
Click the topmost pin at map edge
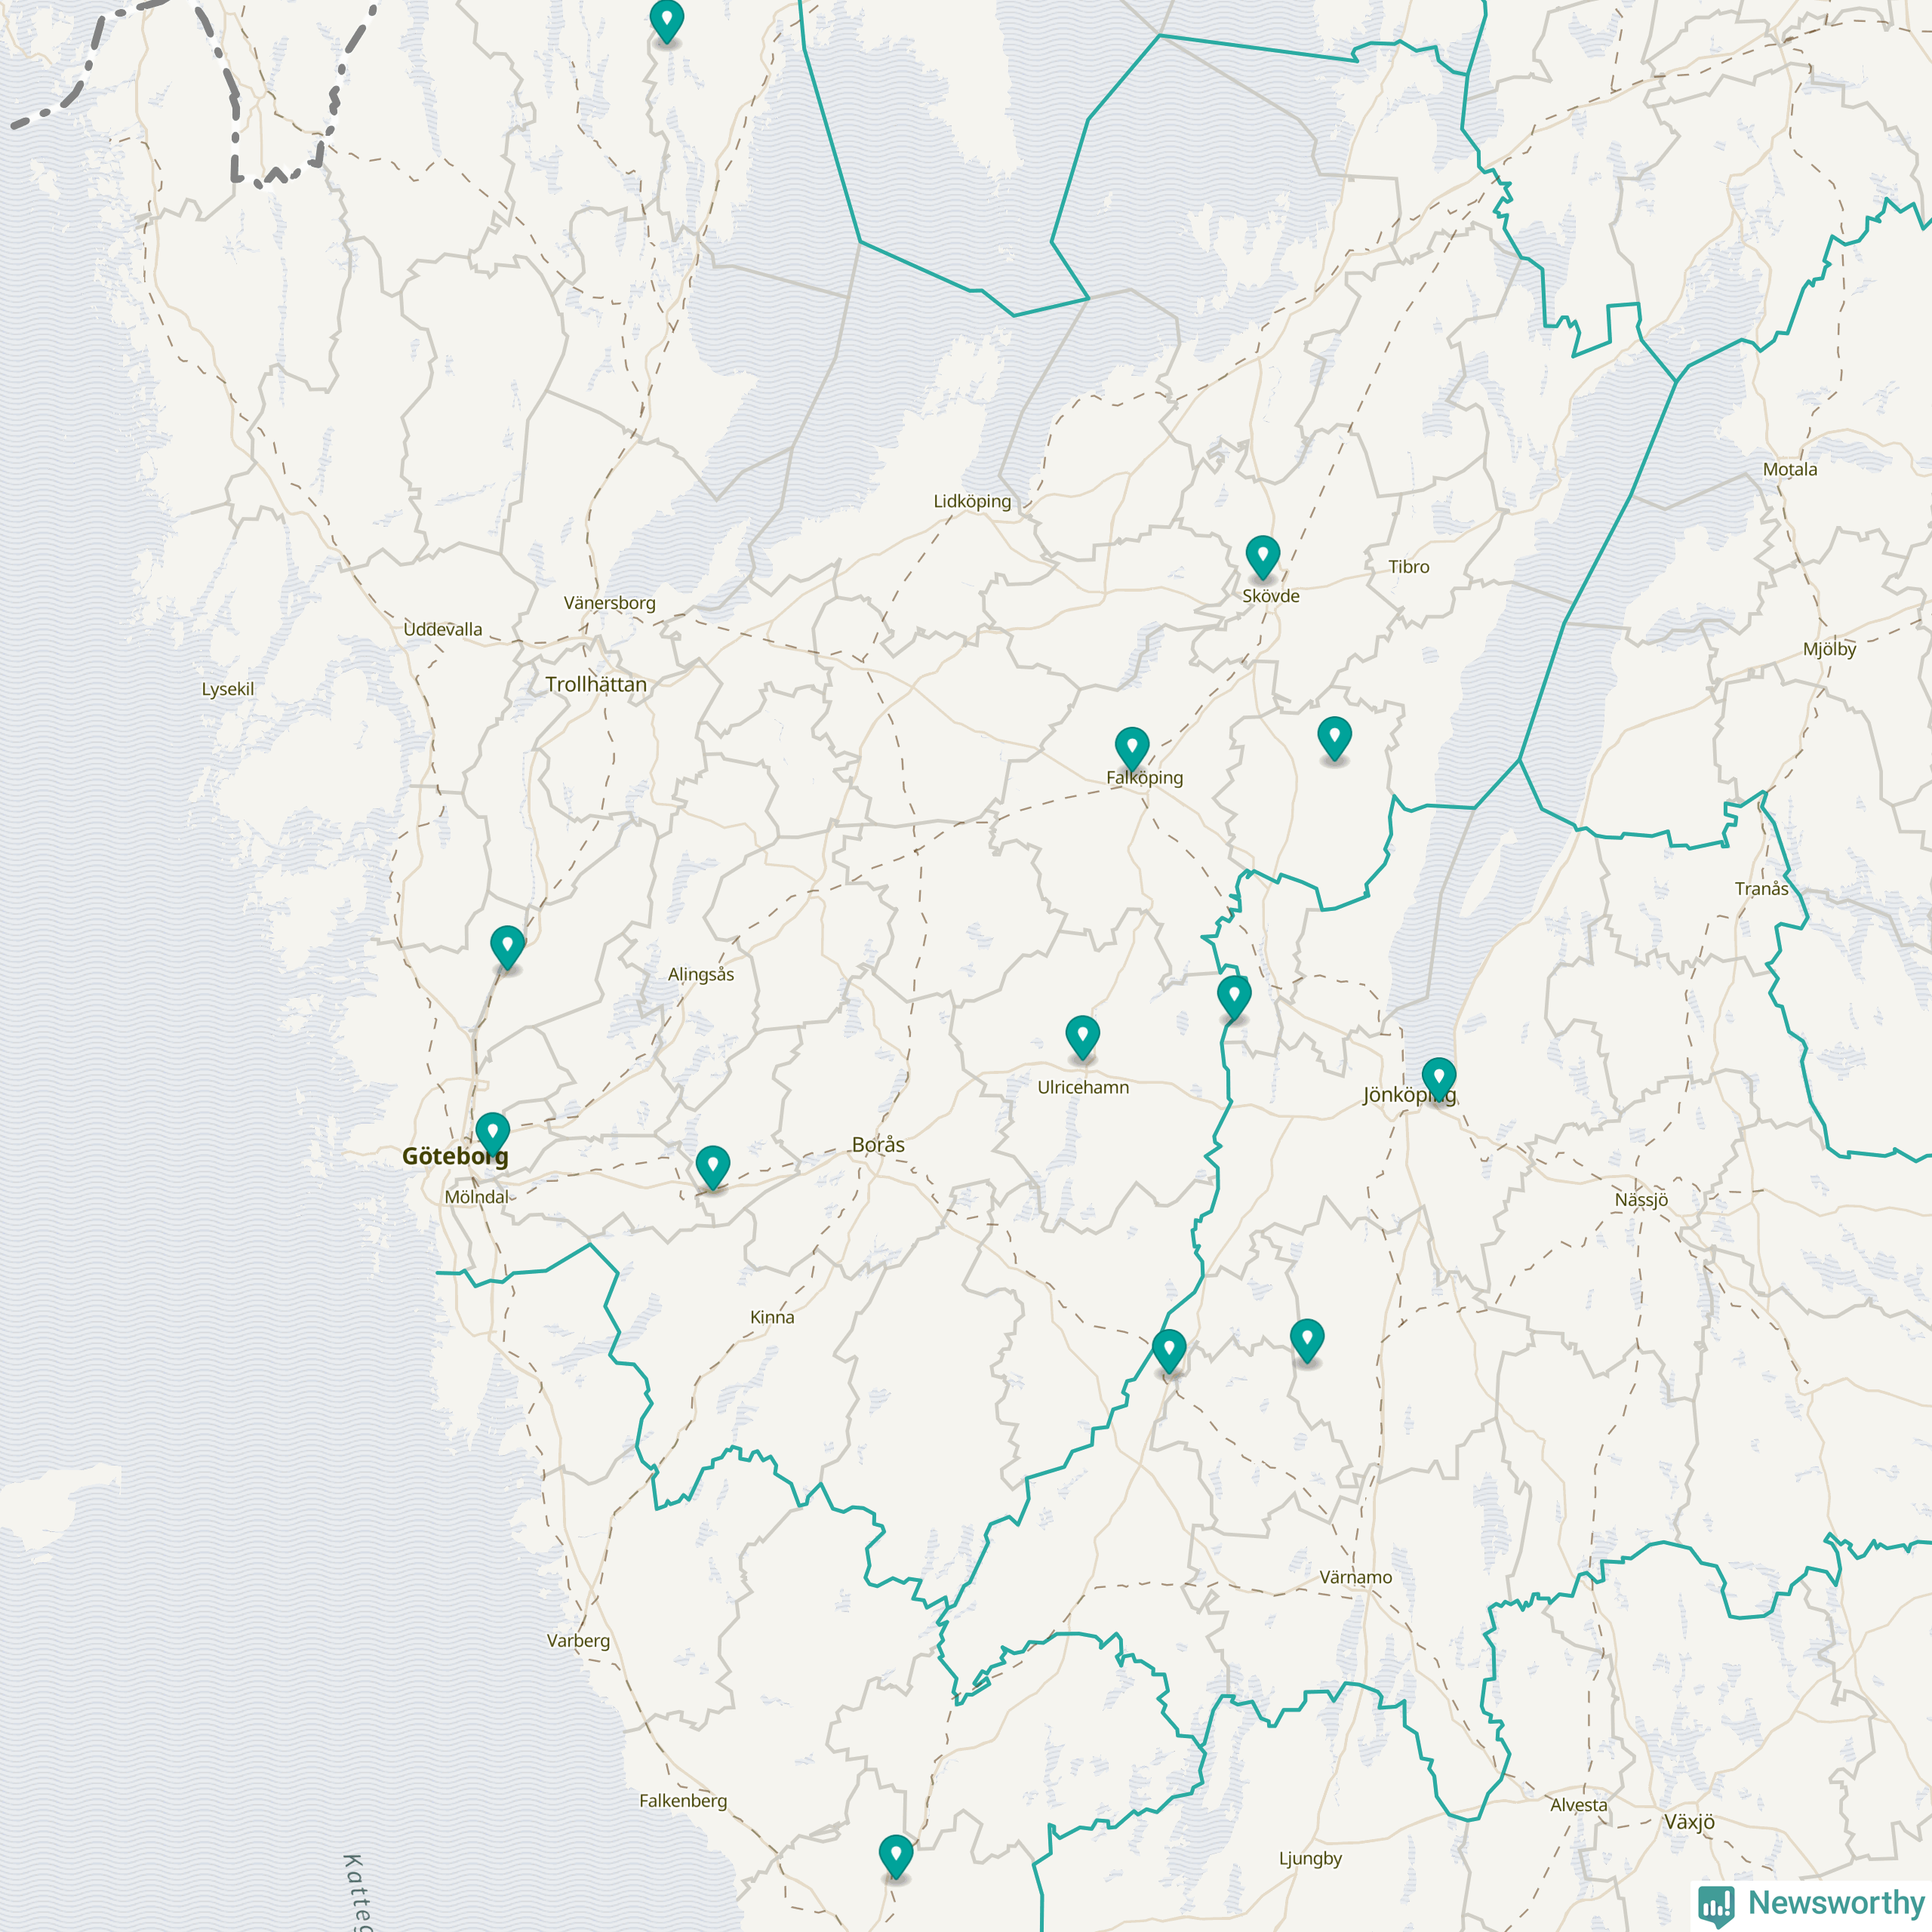coord(666,19)
